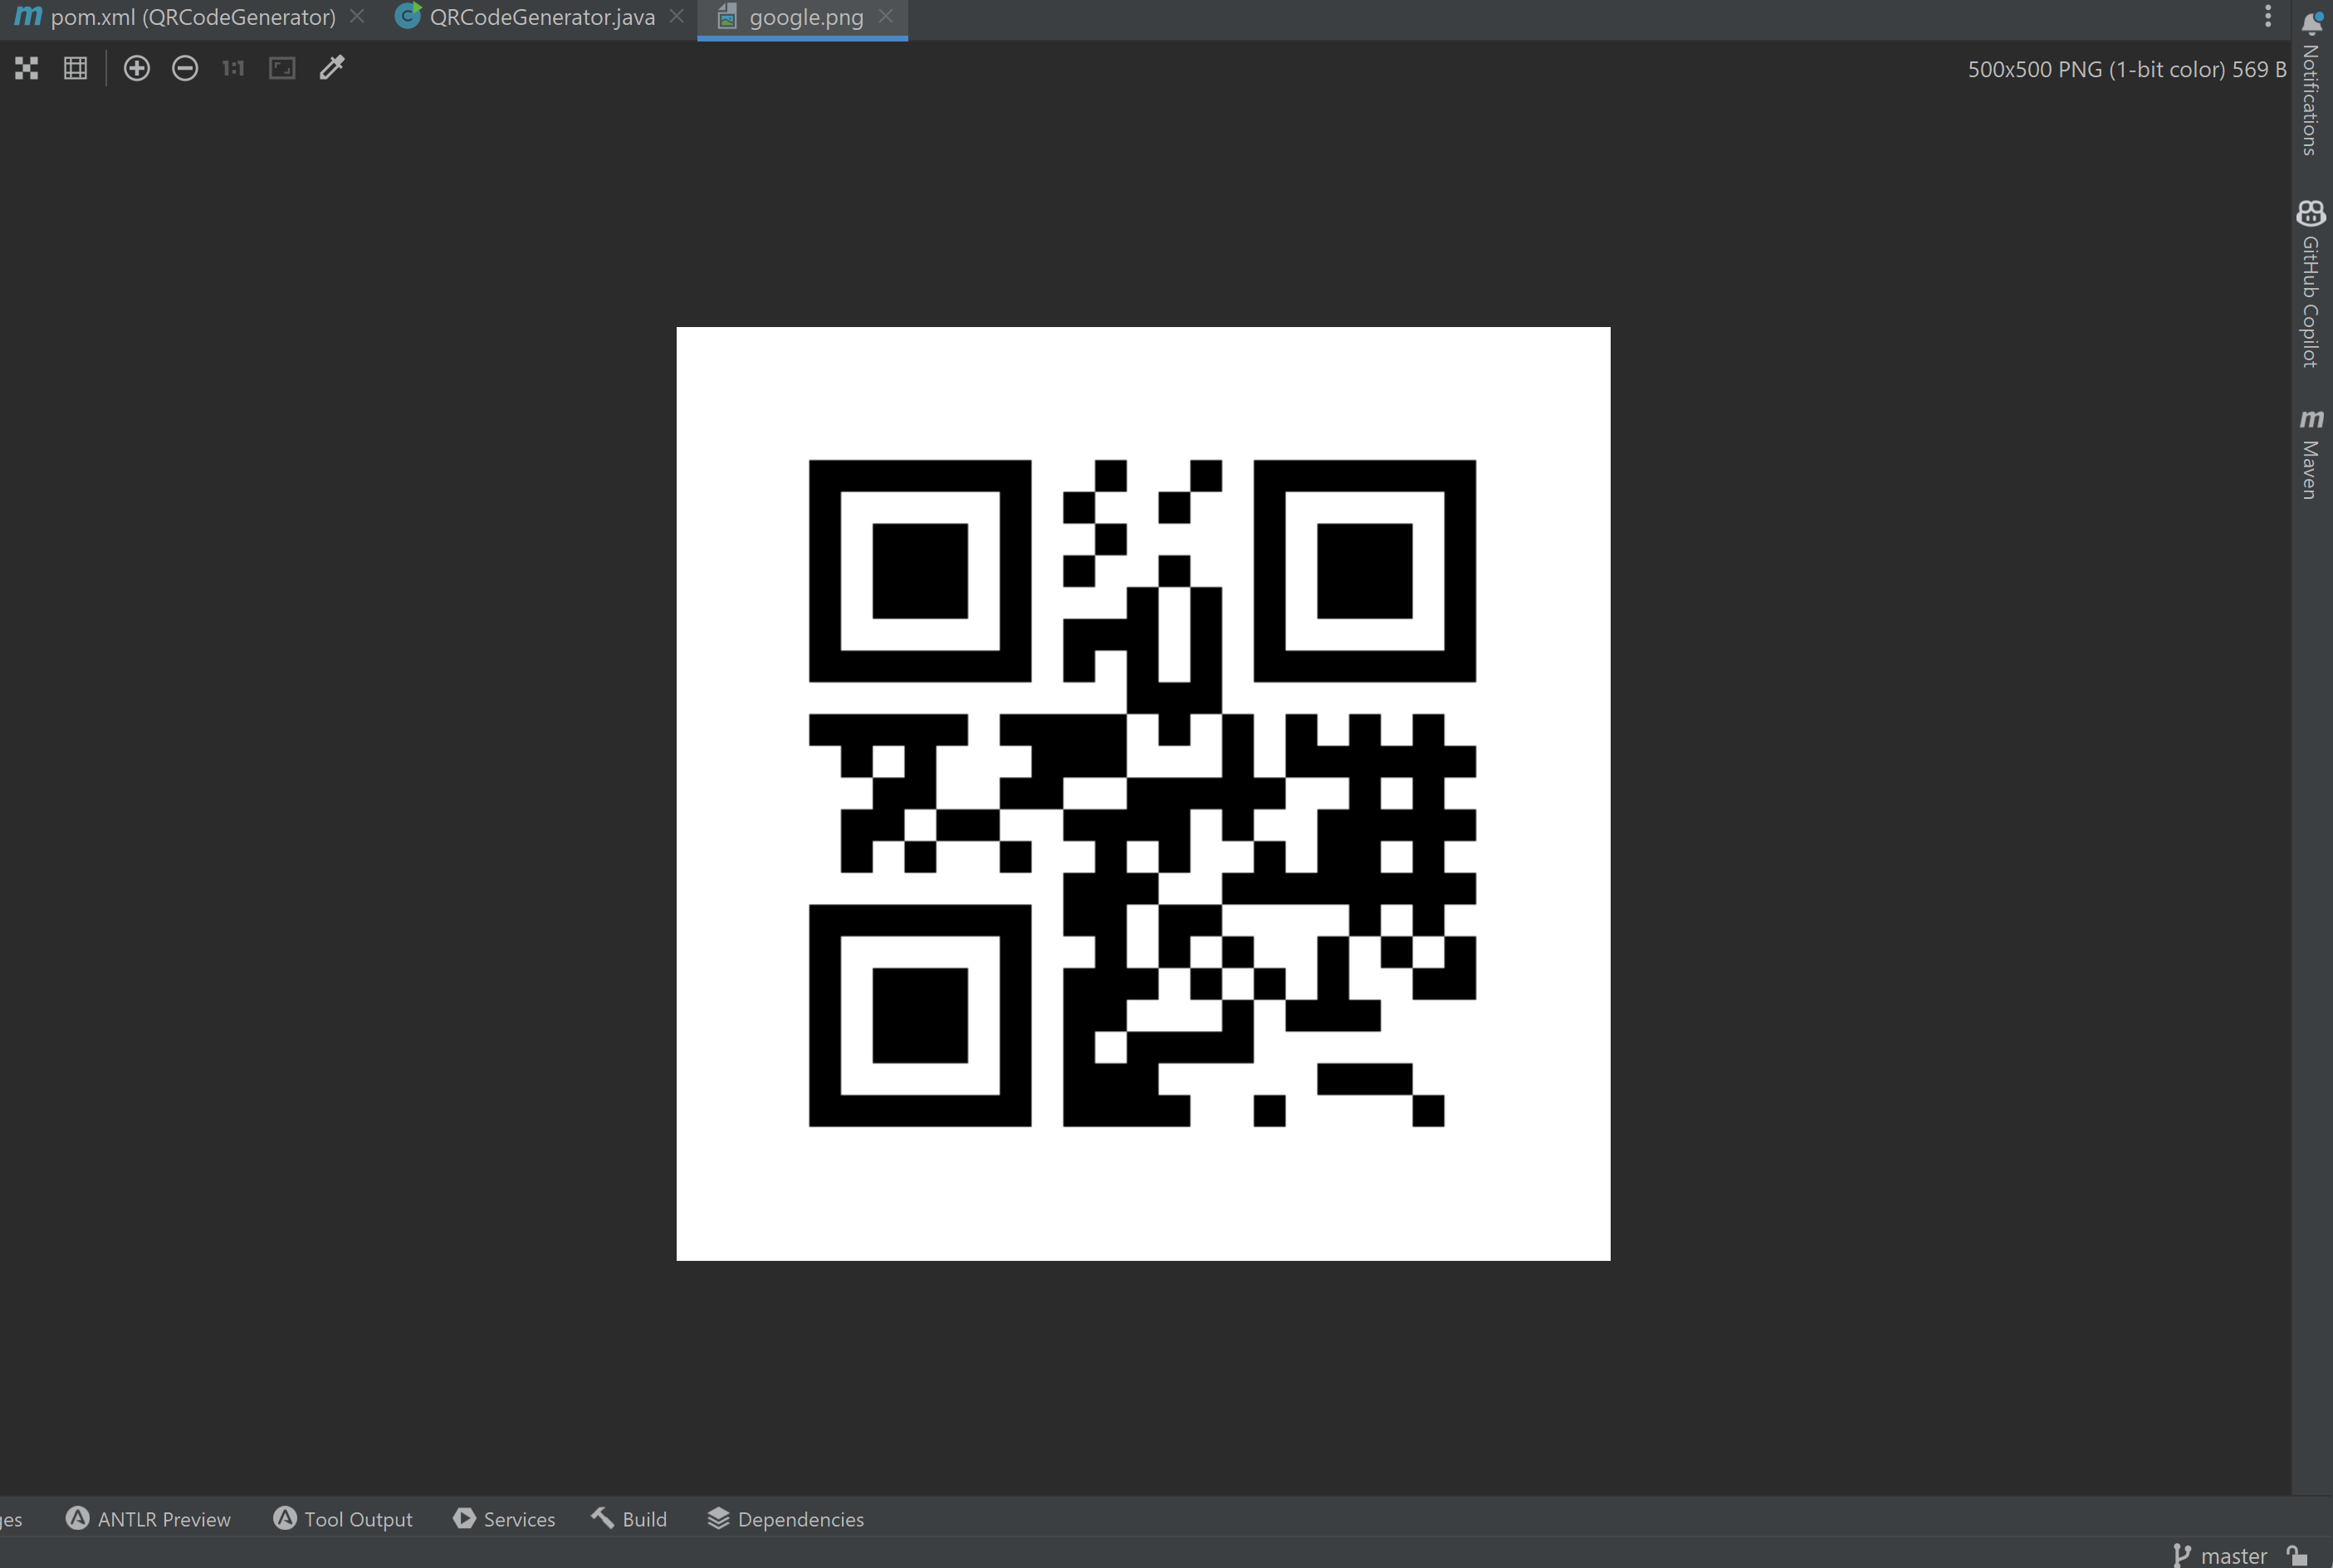
Task: Open the Dependencies tool window
Action: point(786,1519)
